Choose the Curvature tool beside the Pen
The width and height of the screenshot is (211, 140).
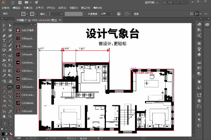click(10, 36)
